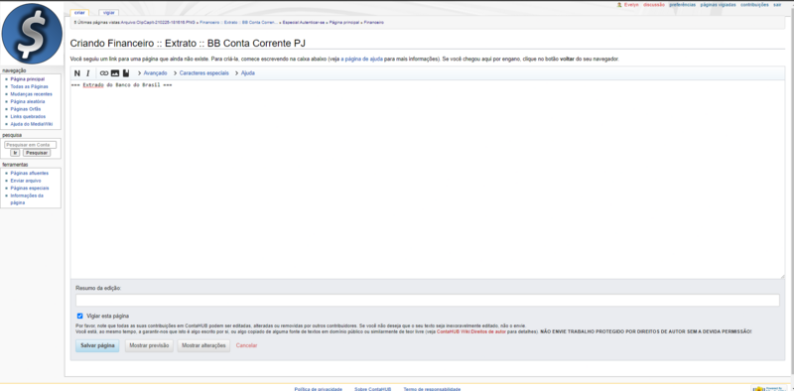Image resolution: width=794 pixels, height=391 pixels.
Task: Open the Financeiro breadcrumb link at the end
Action: (x=374, y=23)
